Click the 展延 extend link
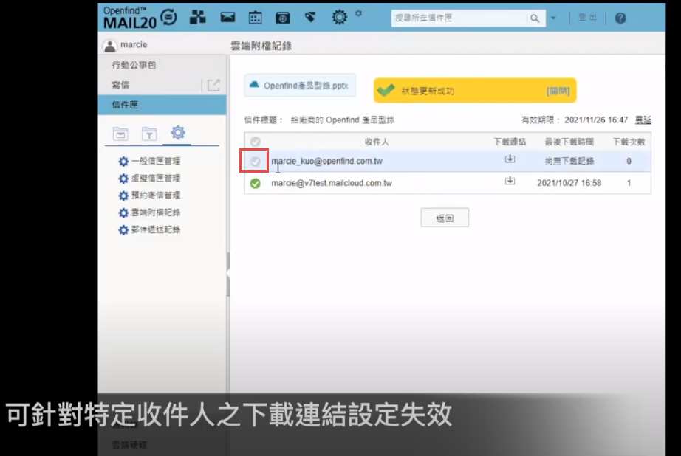This screenshot has width=681, height=456. click(643, 120)
